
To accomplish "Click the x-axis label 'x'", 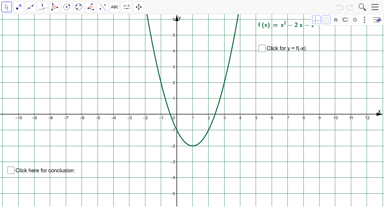I will pyautogui.click(x=379, y=111).
